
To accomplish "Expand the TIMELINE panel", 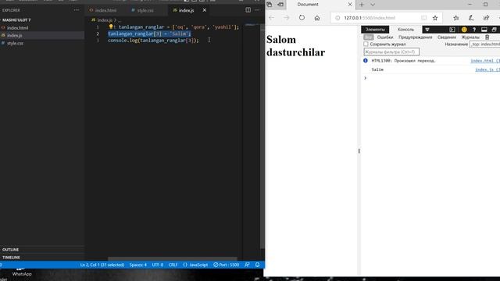I will 11,257.
